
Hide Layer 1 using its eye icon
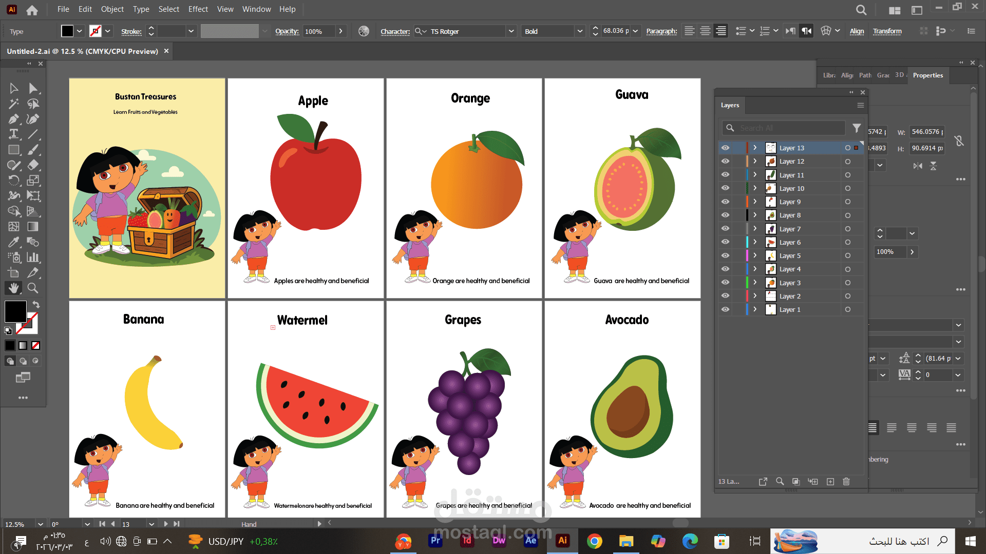725,309
